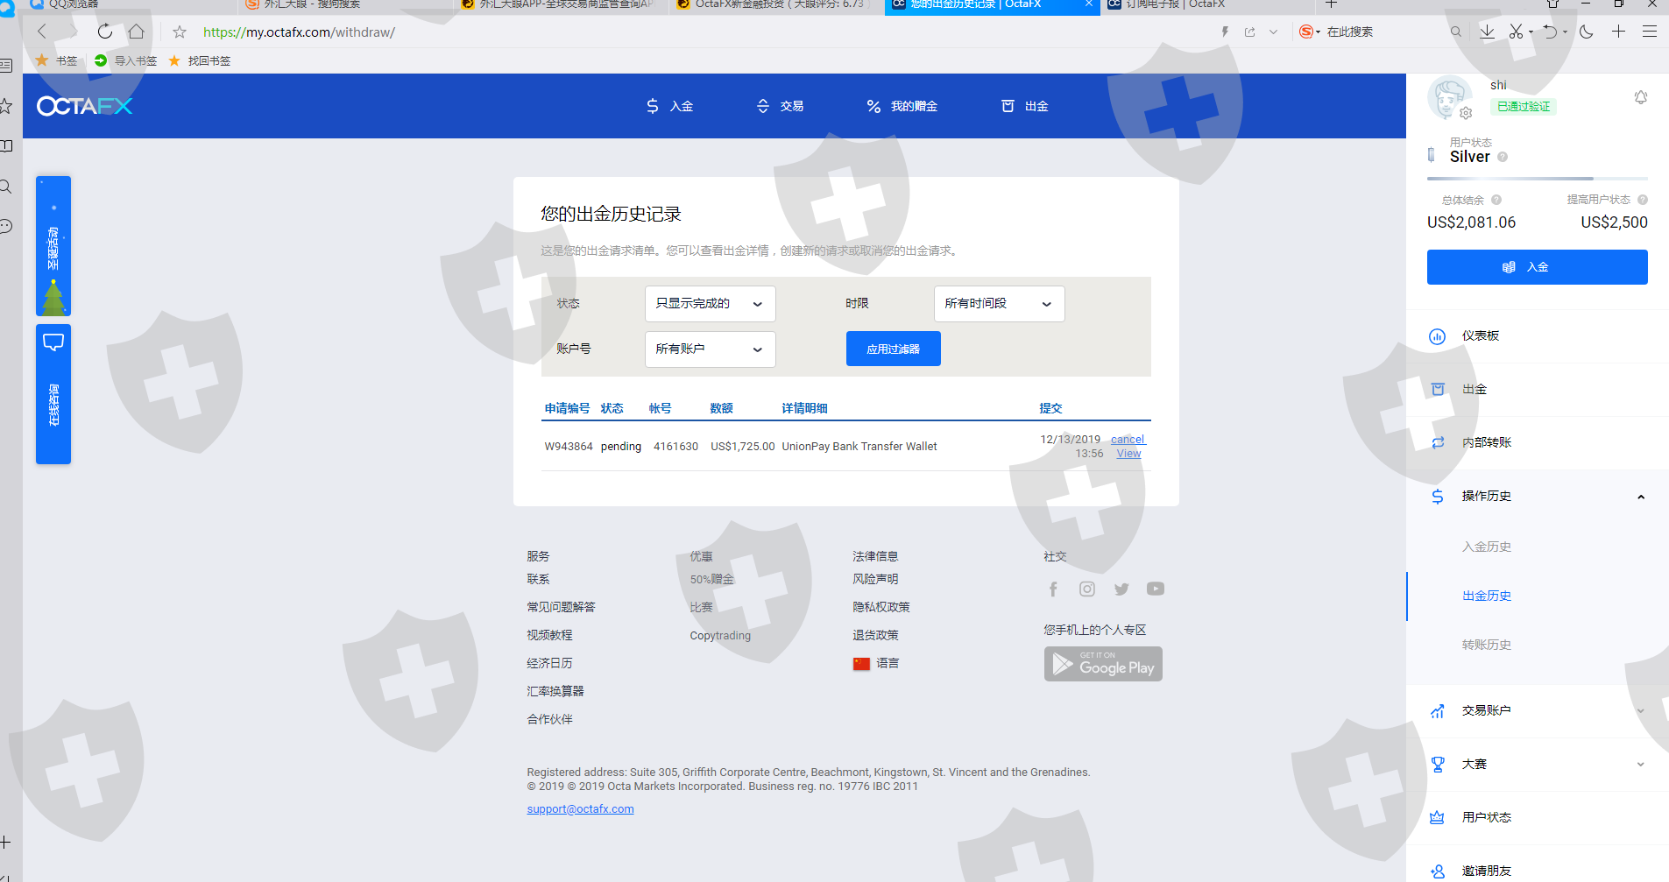Open the scissors screenshot tool

pyautogui.click(x=1516, y=32)
